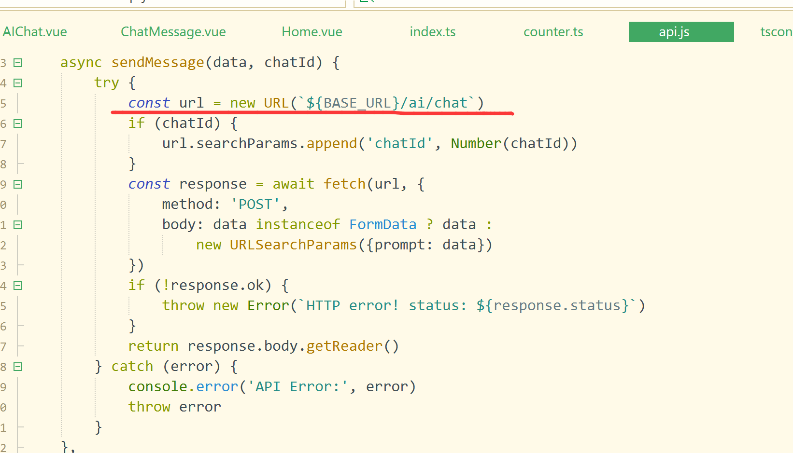Click the /ai/chat path text
The image size is (793, 453).
434,103
